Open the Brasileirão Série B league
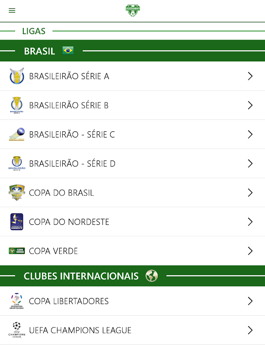The width and height of the screenshot is (265, 346). click(x=69, y=105)
